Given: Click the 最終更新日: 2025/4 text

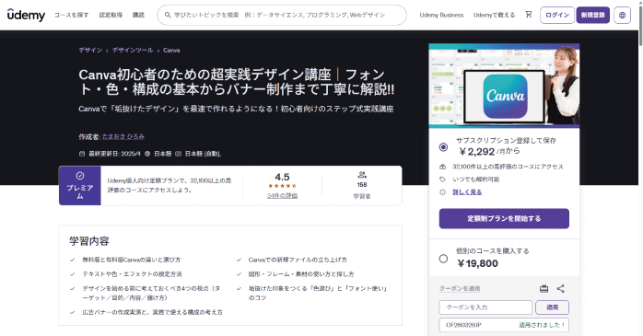Looking at the screenshot, I should (114, 154).
